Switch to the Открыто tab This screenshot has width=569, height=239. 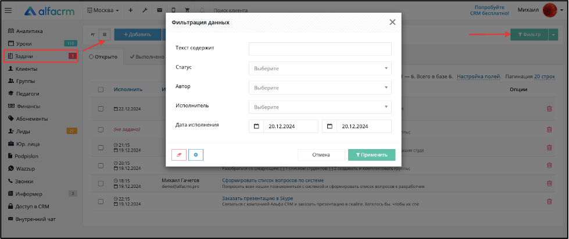click(103, 57)
